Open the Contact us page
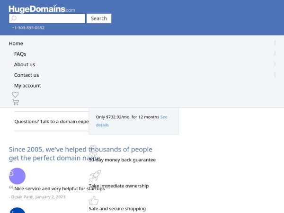Image resolution: width=284 pixels, height=213 pixels. point(27,75)
